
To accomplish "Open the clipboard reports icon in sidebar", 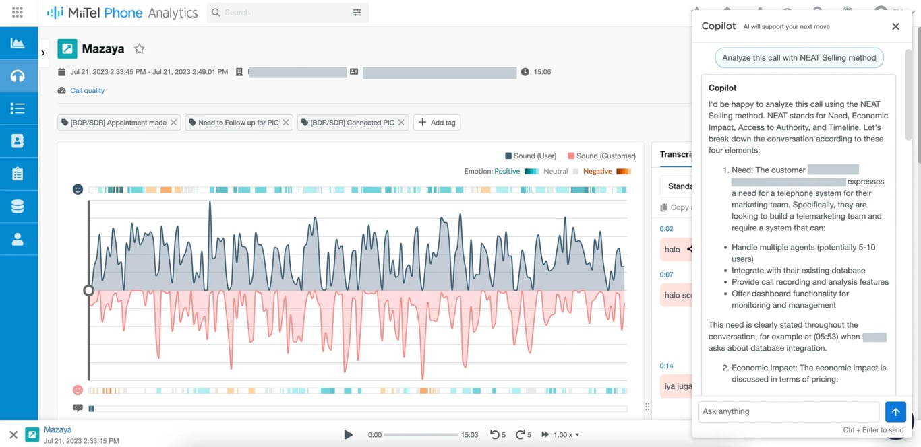I will coord(18,173).
